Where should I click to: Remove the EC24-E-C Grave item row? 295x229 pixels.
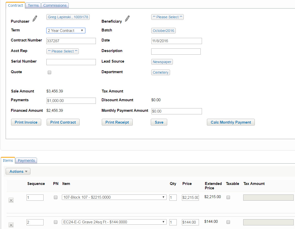11,225
